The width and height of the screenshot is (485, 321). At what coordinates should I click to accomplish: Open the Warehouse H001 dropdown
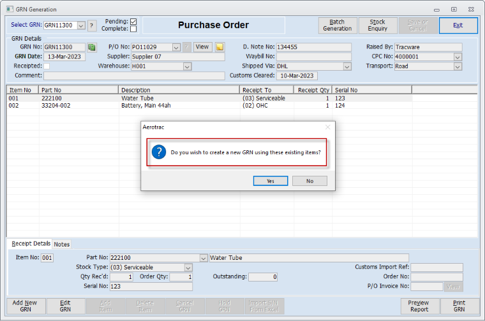coord(187,66)
